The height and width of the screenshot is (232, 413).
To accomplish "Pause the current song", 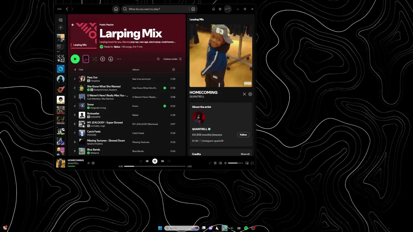I will click(x=155, y=161).
